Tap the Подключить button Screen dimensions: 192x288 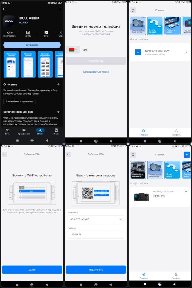(96, 269)
